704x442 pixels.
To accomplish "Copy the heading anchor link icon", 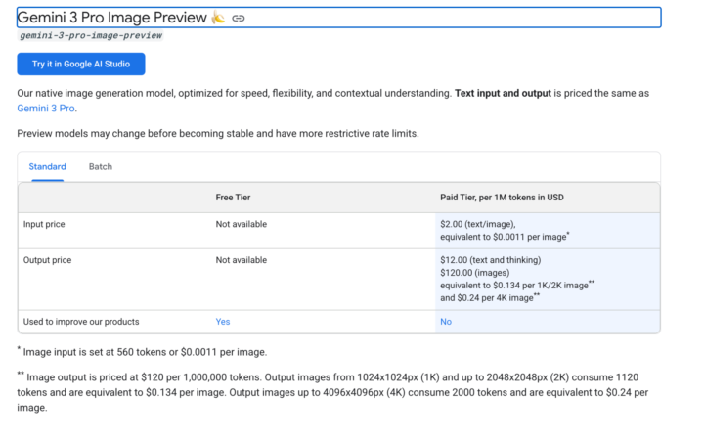I will (238, 18).
